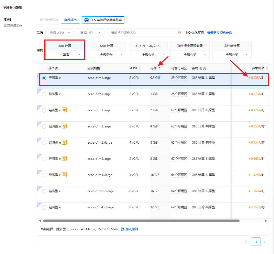Click the ECS assistant robot icon

tap(87, 20)
